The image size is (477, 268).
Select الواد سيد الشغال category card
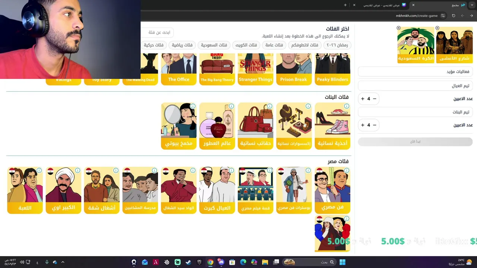click(179, 191)
